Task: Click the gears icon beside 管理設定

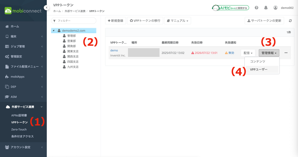Action: (7, 57)
